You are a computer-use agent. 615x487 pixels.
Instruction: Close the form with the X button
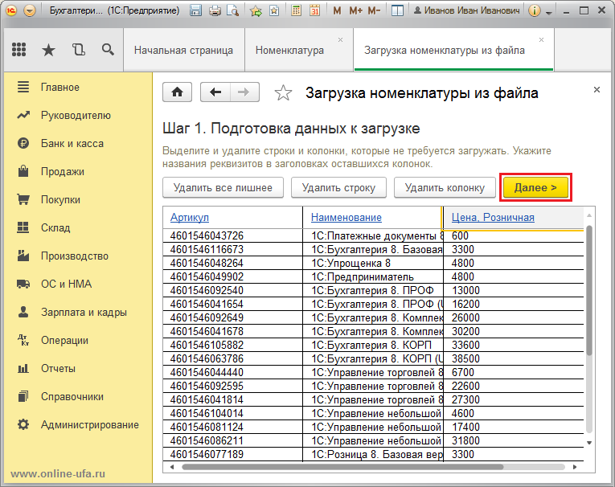pyautogui.click(x=597, y=90)
